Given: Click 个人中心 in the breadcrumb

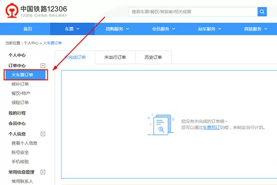Looking at the screenshot, I should [31, 43].
